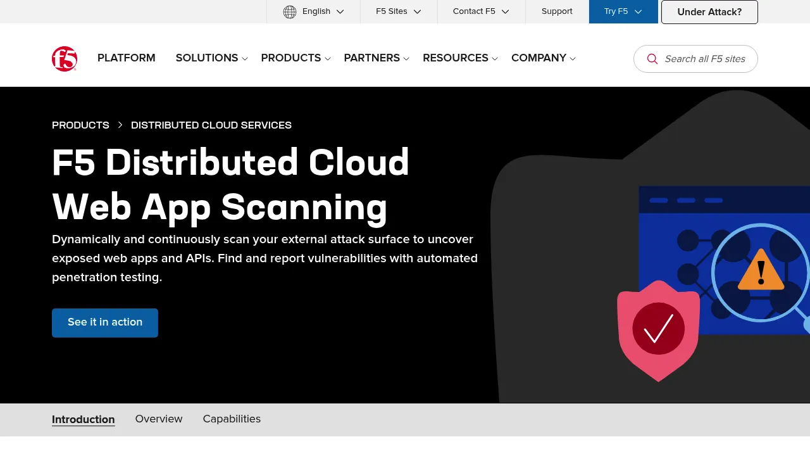
Task: Click the globe language icon
Action: (290, 11)
